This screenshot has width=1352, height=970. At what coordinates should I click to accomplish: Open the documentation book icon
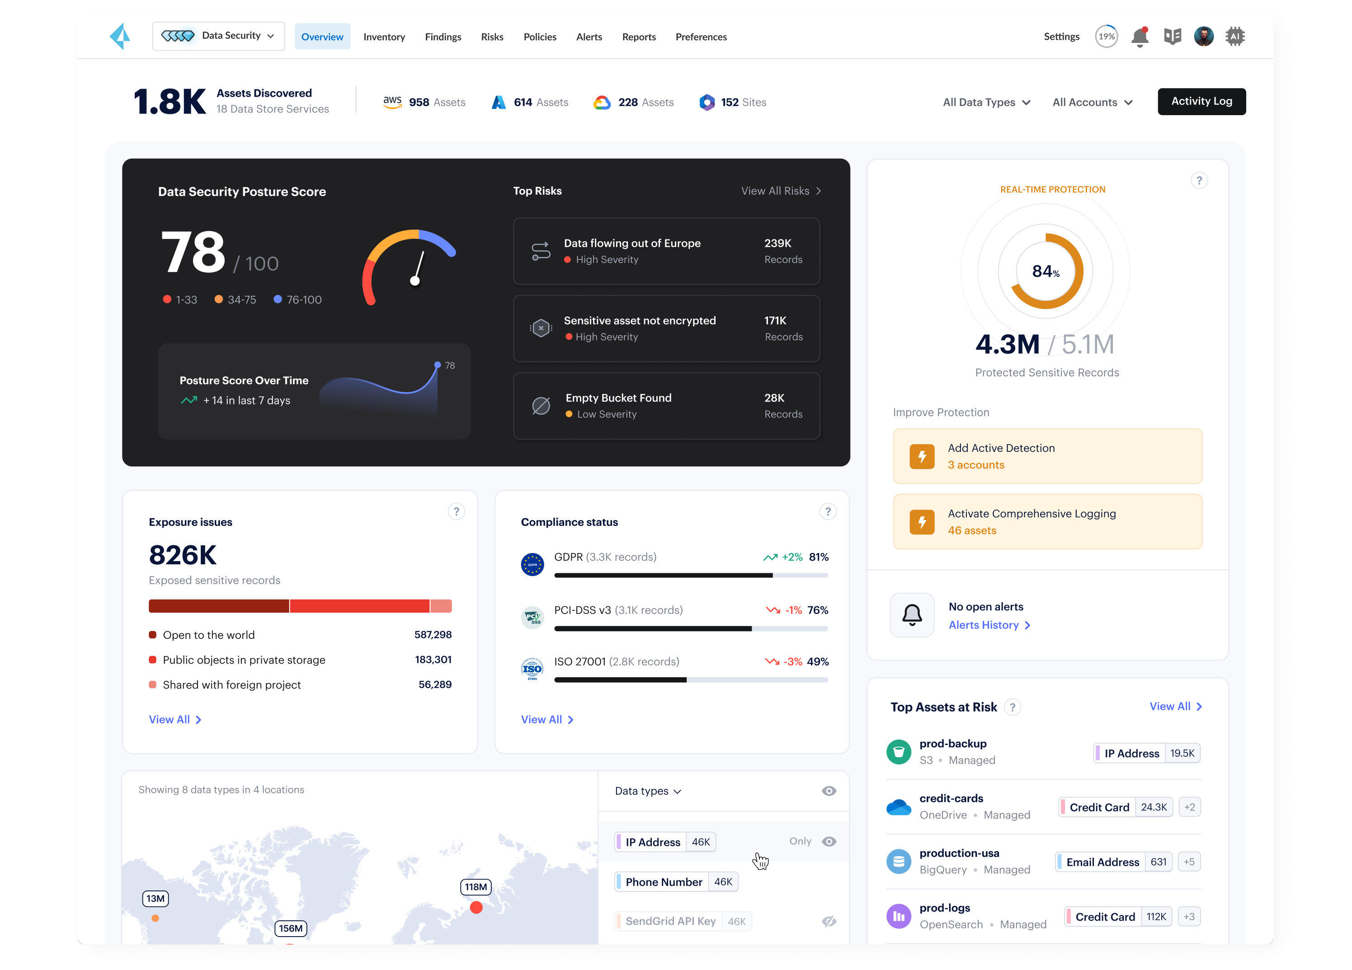tap(1172, 37)
